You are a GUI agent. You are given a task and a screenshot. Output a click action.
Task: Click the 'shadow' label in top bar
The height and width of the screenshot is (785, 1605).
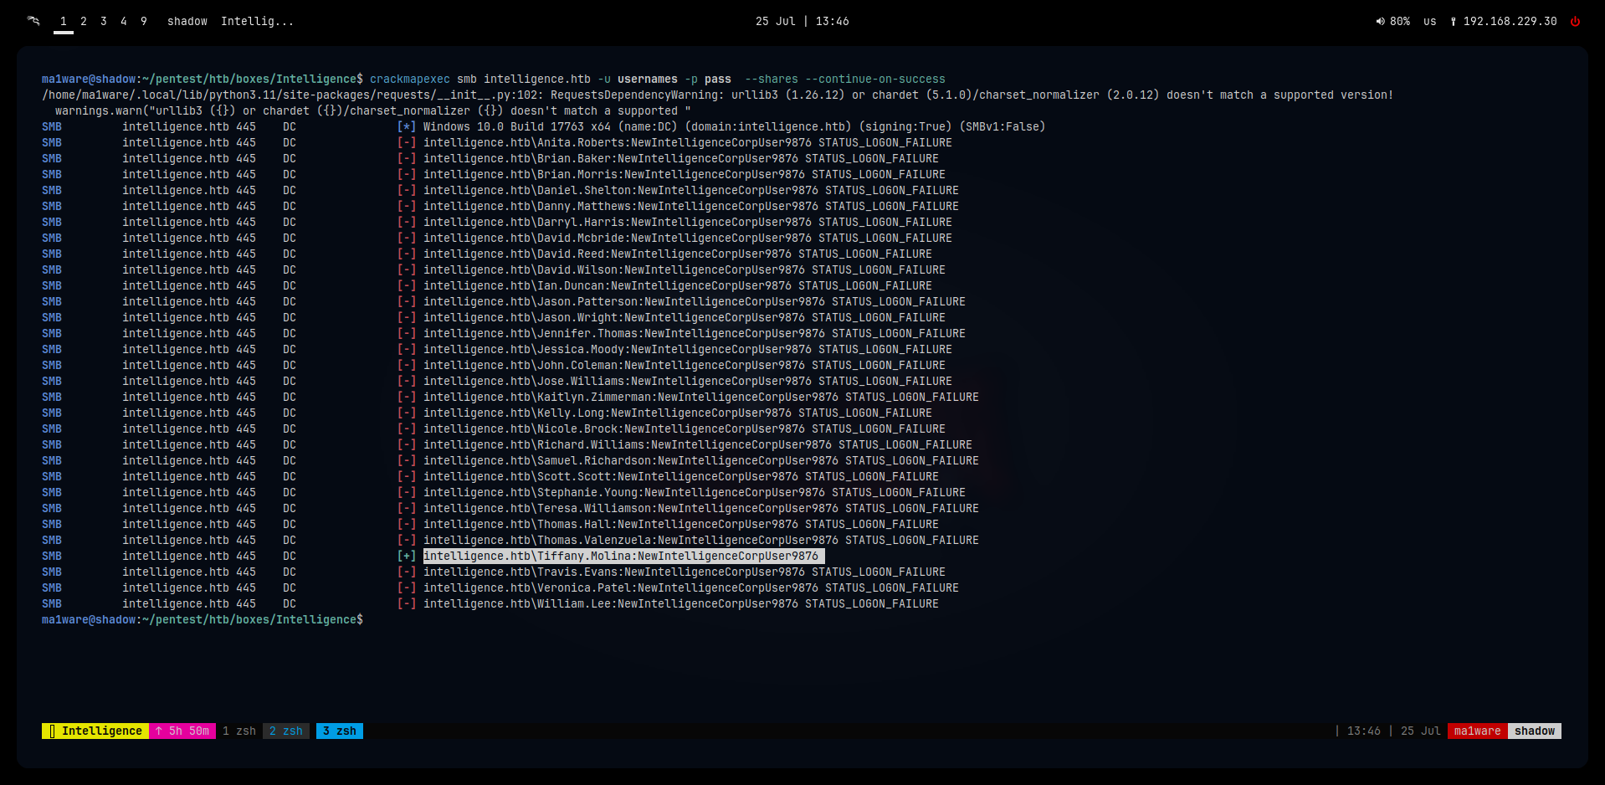pos(187,22)
